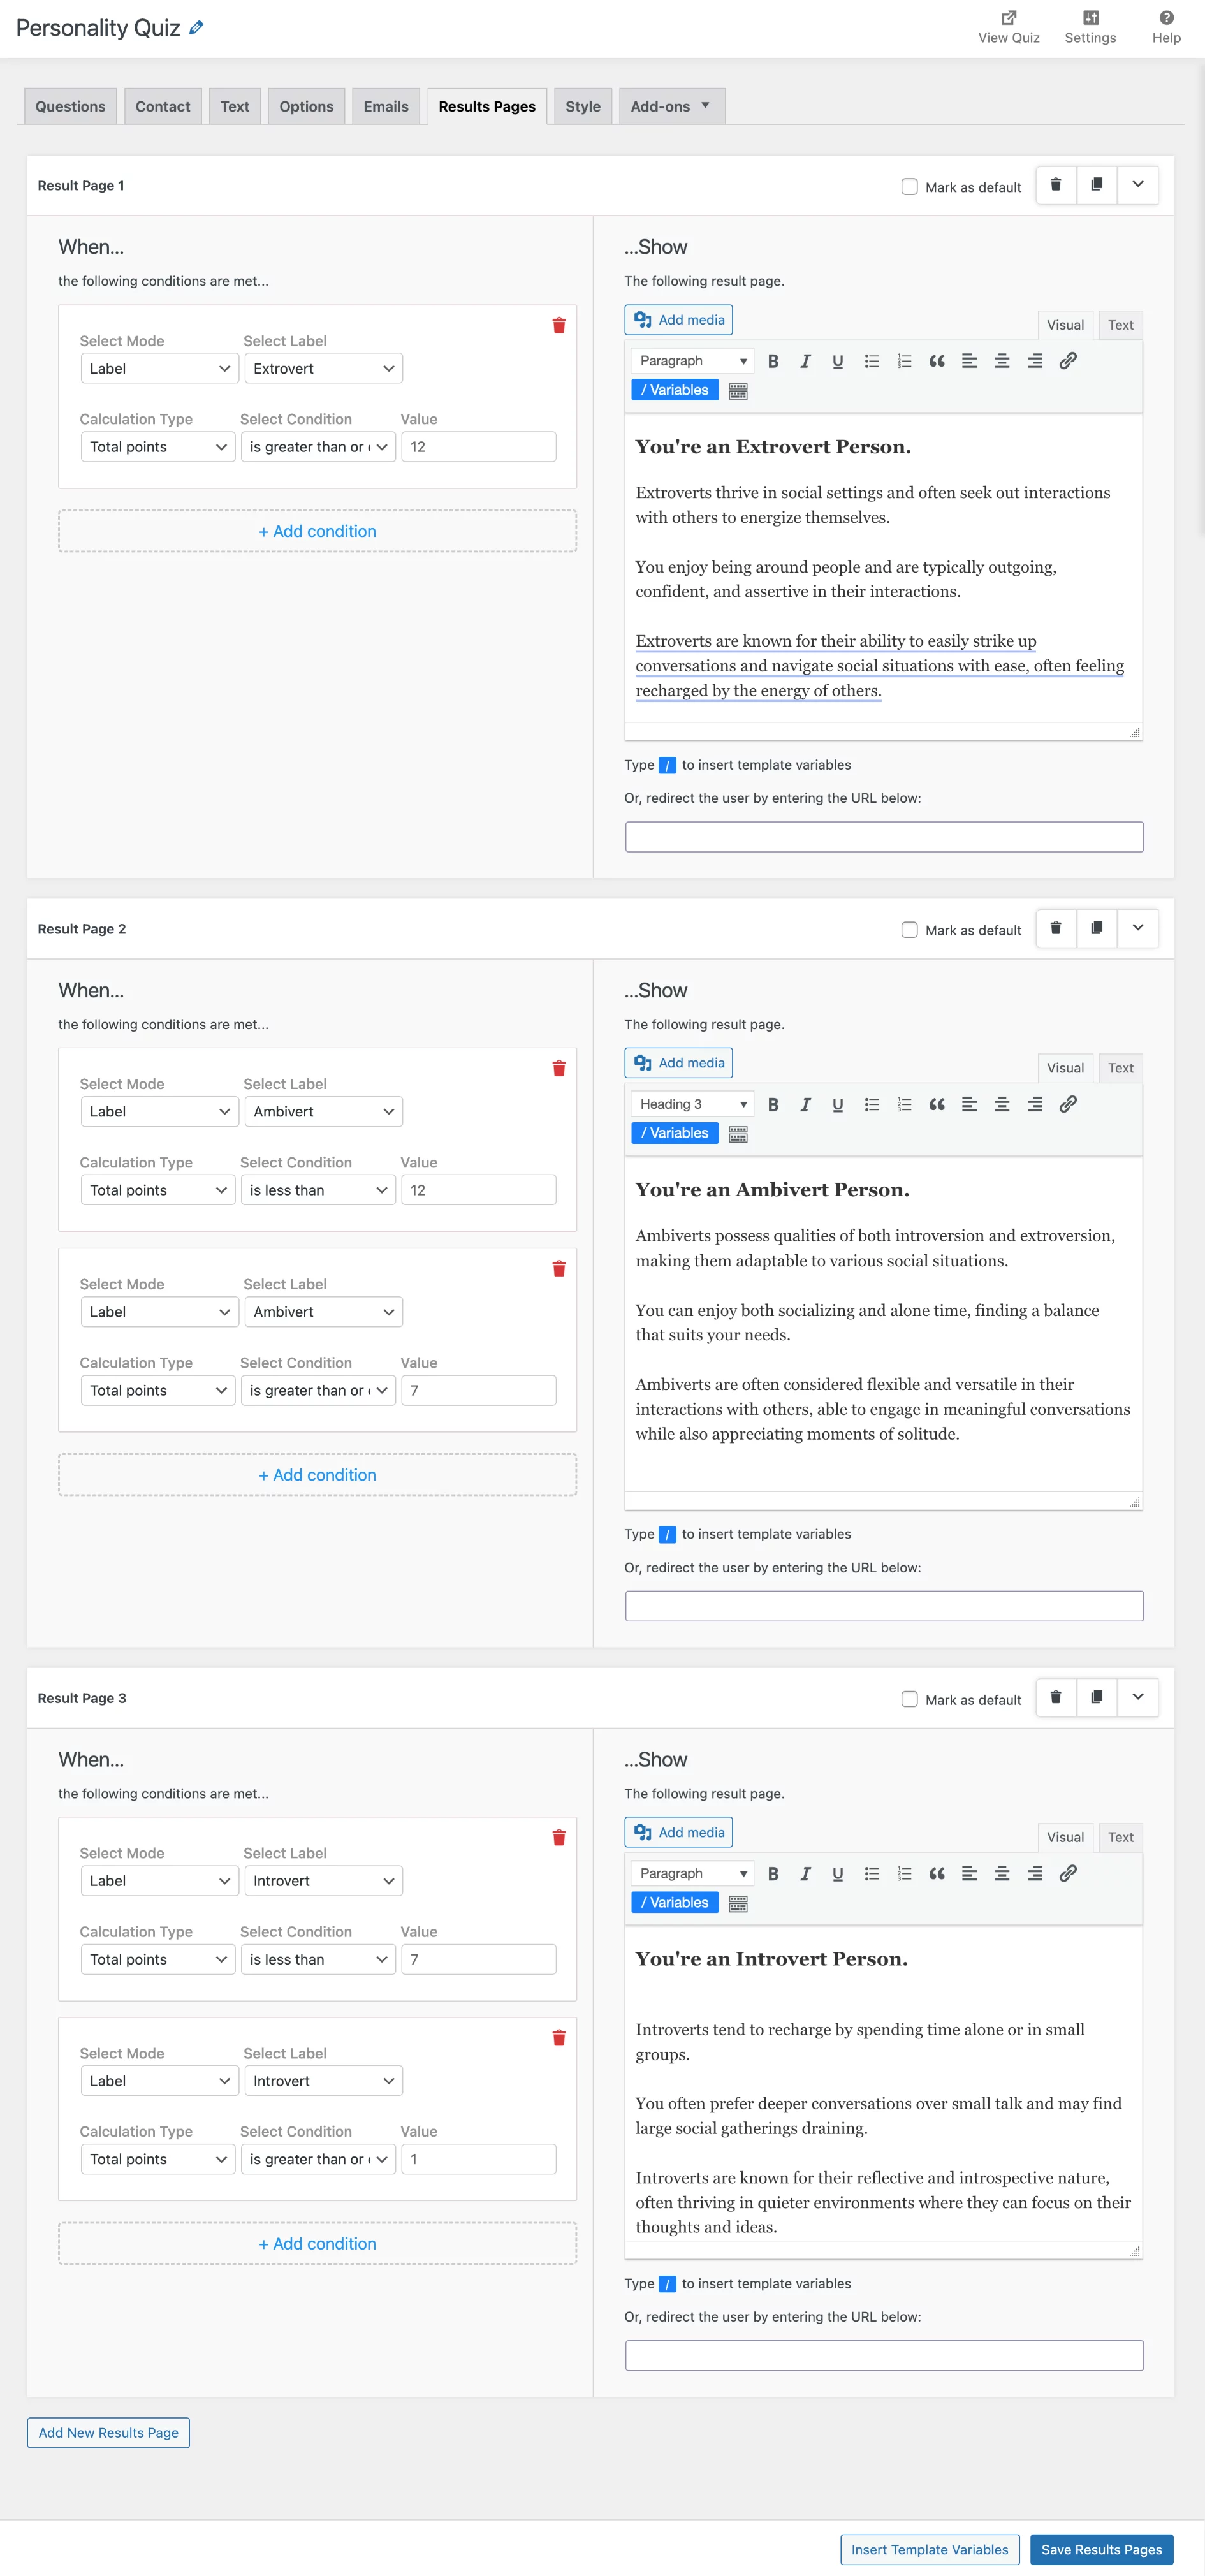Toggle bold in Result Page 1 editor
This screenshot has width=1205, height=2576.
(x=773, y=362)
